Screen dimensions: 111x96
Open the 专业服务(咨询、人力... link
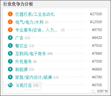click(36, 30)
